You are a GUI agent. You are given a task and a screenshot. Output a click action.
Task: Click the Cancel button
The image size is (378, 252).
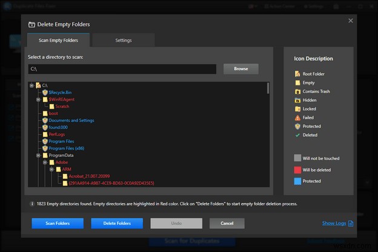[x=227, y=224]
